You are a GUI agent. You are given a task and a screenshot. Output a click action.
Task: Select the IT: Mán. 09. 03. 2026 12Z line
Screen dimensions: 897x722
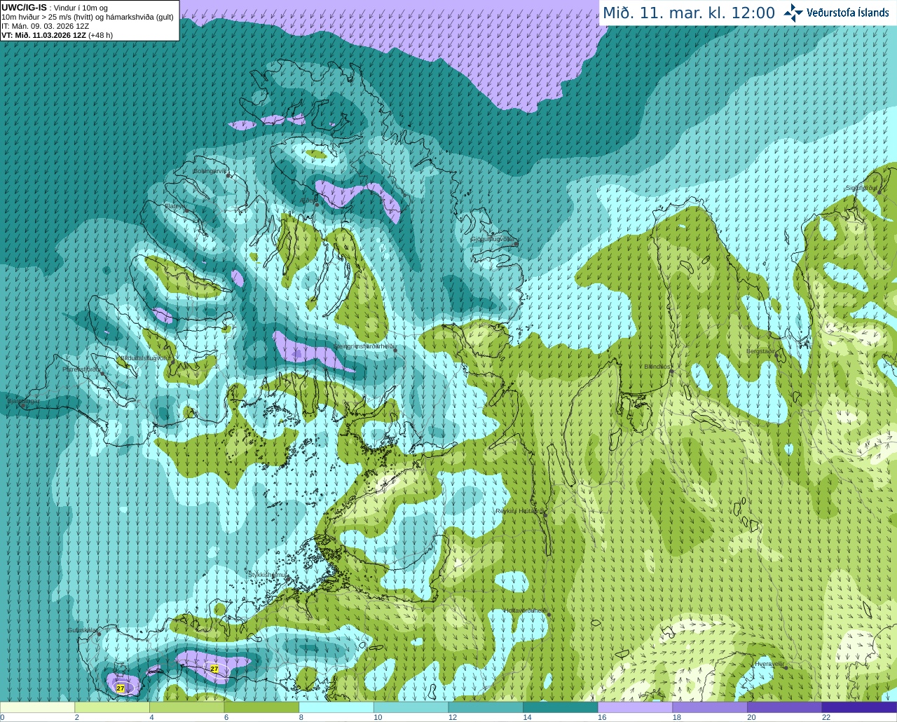click(46, 26)
